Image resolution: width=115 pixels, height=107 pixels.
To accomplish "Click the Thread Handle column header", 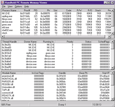I will [x=10, y=42].
